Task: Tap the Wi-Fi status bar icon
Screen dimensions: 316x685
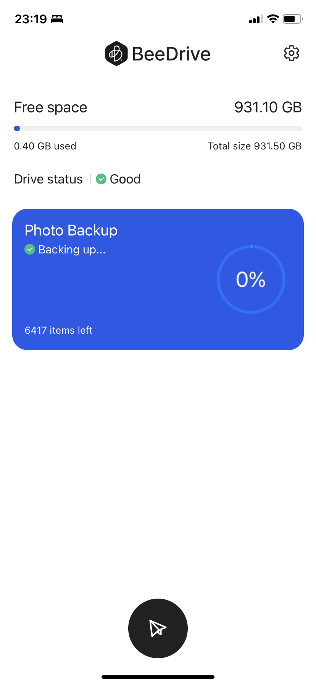Action: [273, 19]
